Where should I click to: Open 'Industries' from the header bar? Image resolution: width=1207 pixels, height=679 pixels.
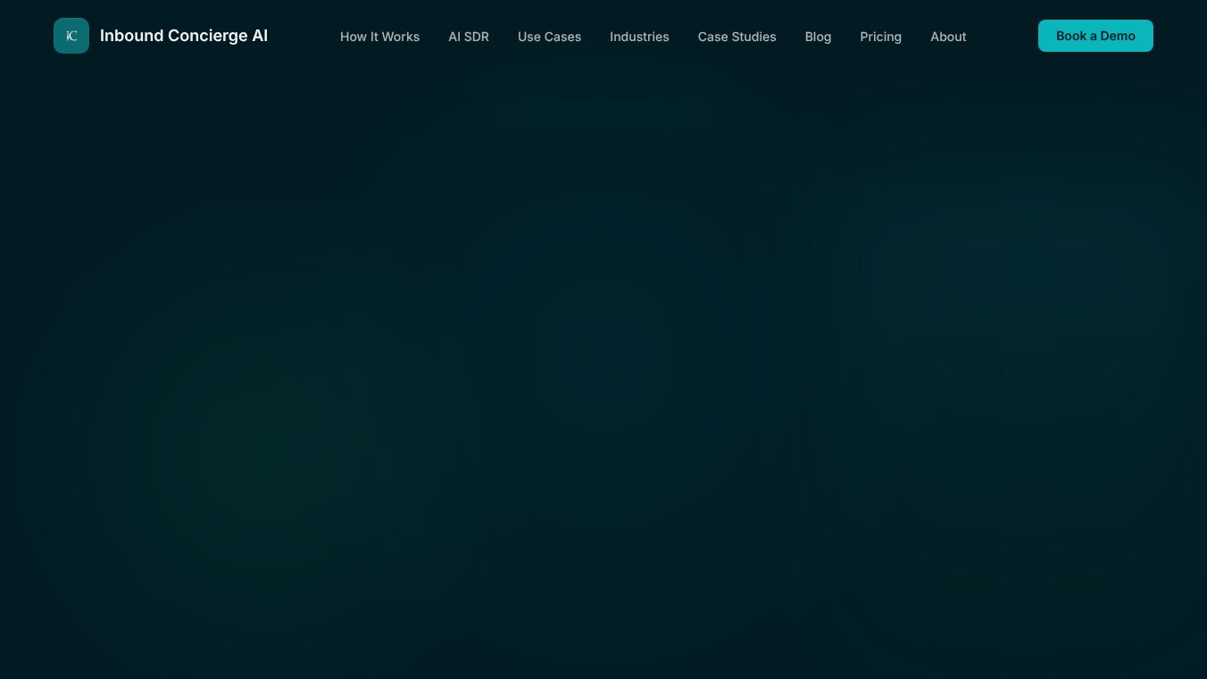pyautogui.click(x=639, y=37)
